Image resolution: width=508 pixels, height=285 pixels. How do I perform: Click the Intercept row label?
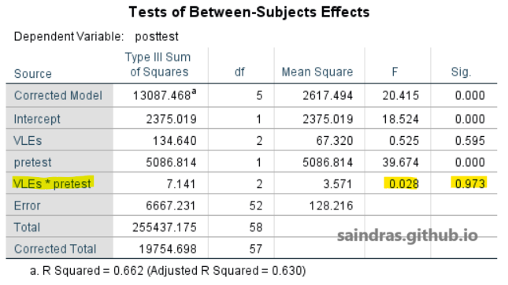click(x=37, y=119)
